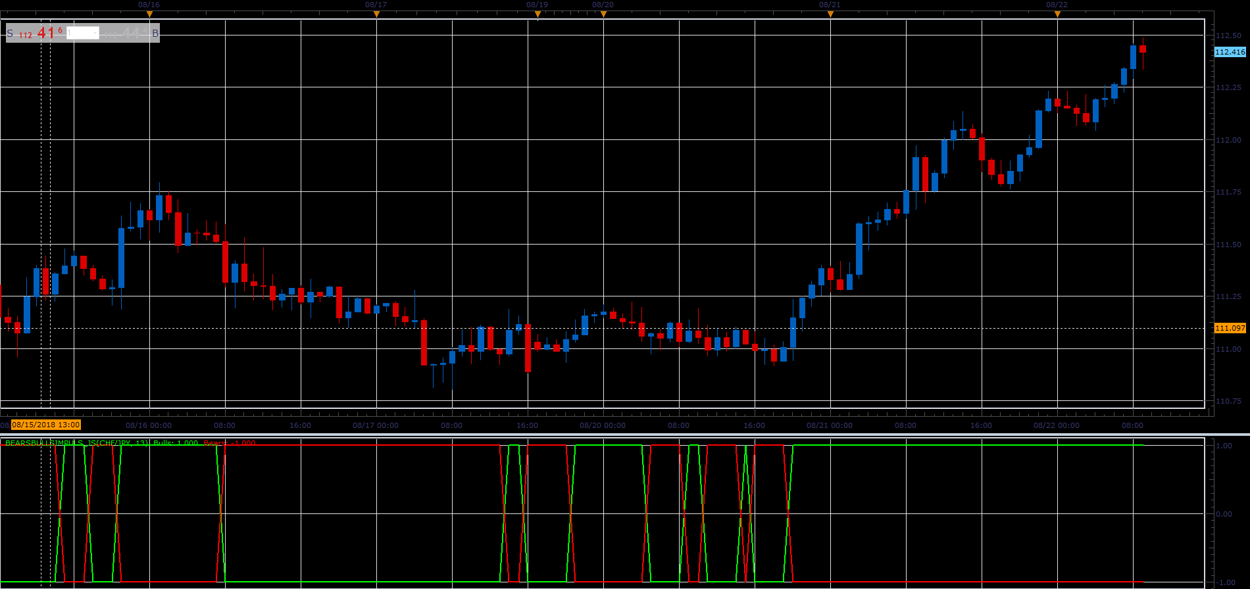
Task: Select the 08/16 orange day marker
Action: coord(149,14)
